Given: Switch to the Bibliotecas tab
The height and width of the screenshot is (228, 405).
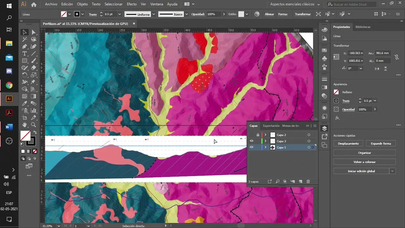Looking at the screenshot, I should click(x=363, y=27).
